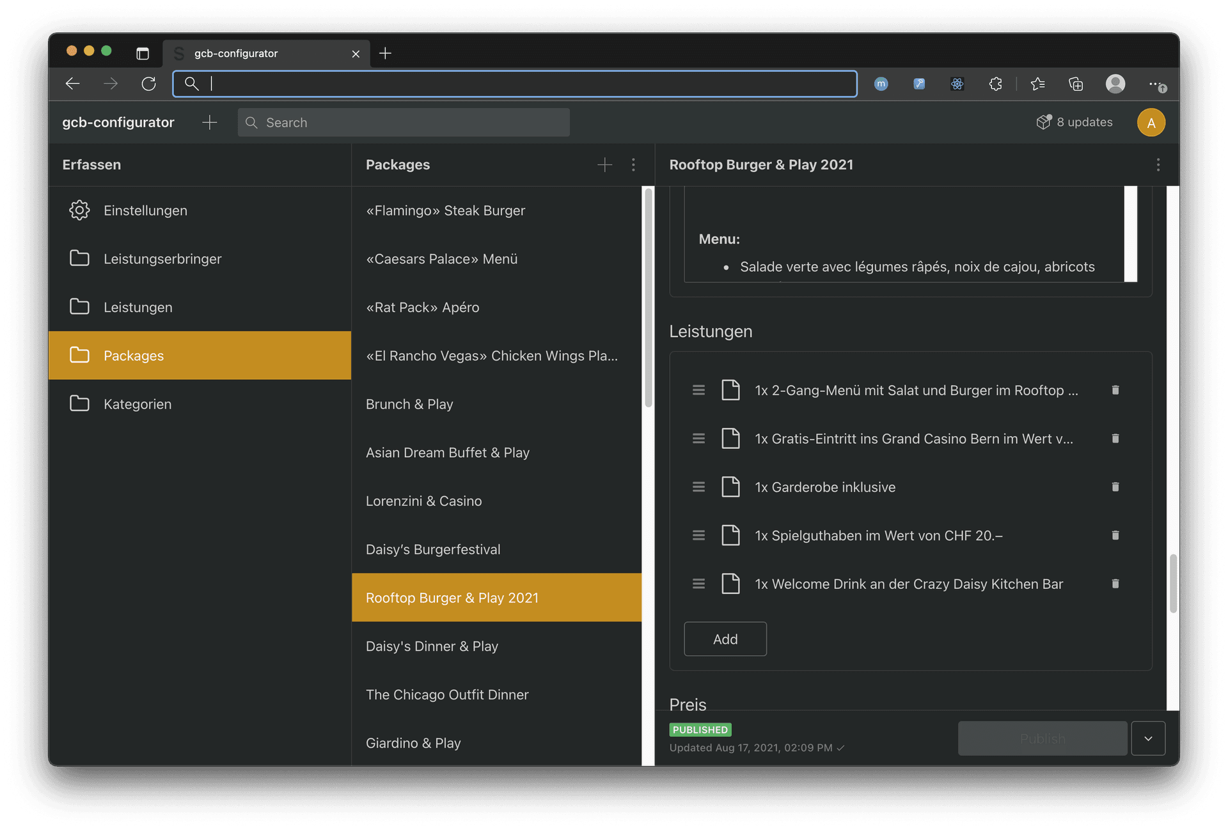
Task: Open Einstellungen in sidebar
Action: click(145, 210)
